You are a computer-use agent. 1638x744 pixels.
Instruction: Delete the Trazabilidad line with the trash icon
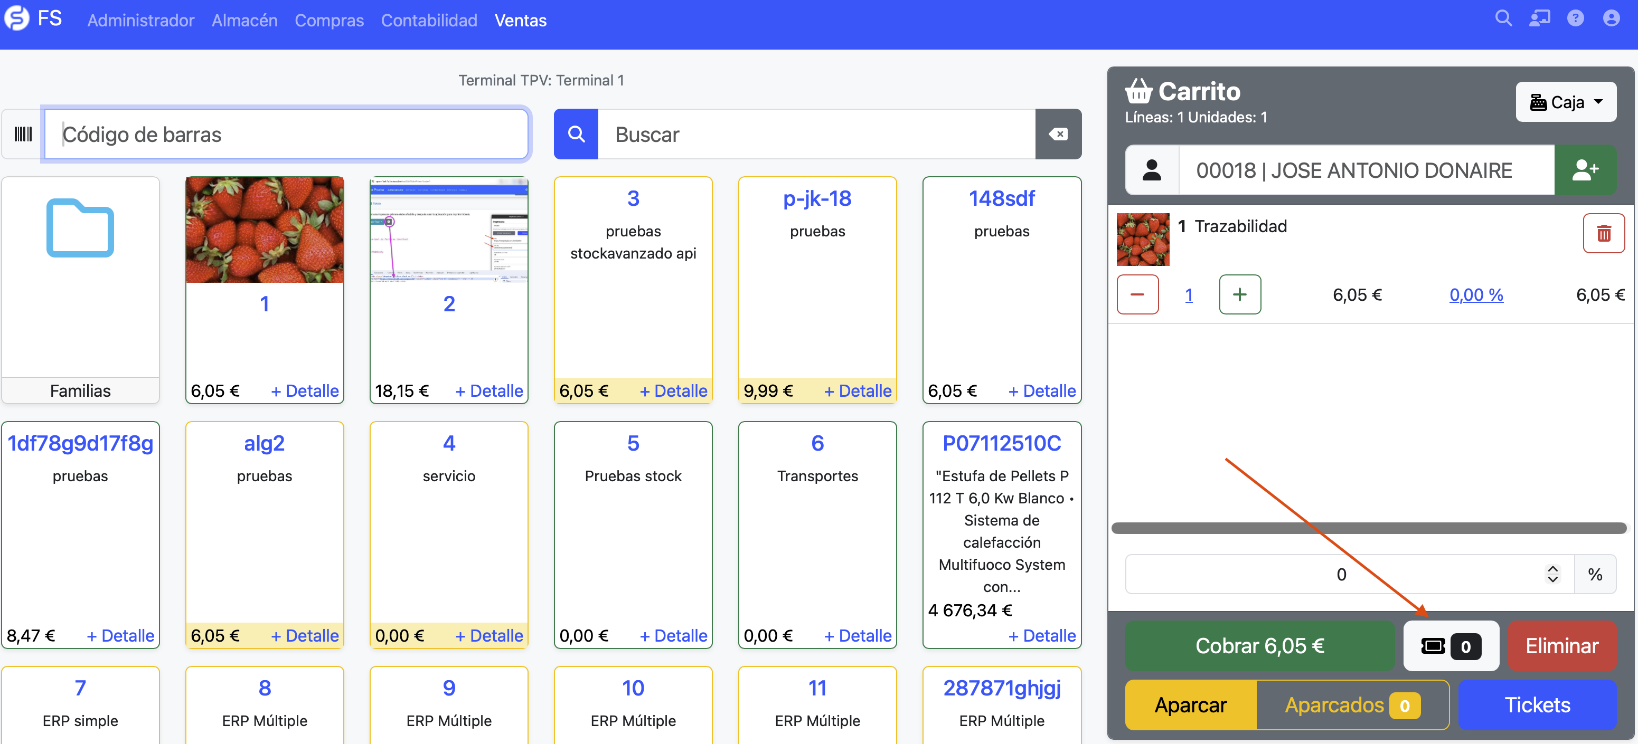(1604, 233)
